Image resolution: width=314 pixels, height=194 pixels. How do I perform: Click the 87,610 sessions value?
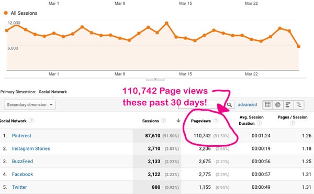[153, 136]
